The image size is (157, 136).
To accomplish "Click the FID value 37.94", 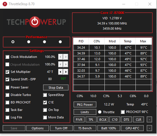I will point(81,65).
